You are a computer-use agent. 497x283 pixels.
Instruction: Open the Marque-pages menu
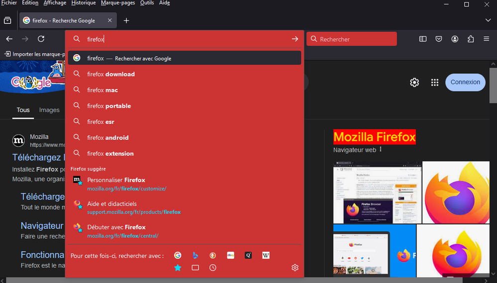(118, 3)
